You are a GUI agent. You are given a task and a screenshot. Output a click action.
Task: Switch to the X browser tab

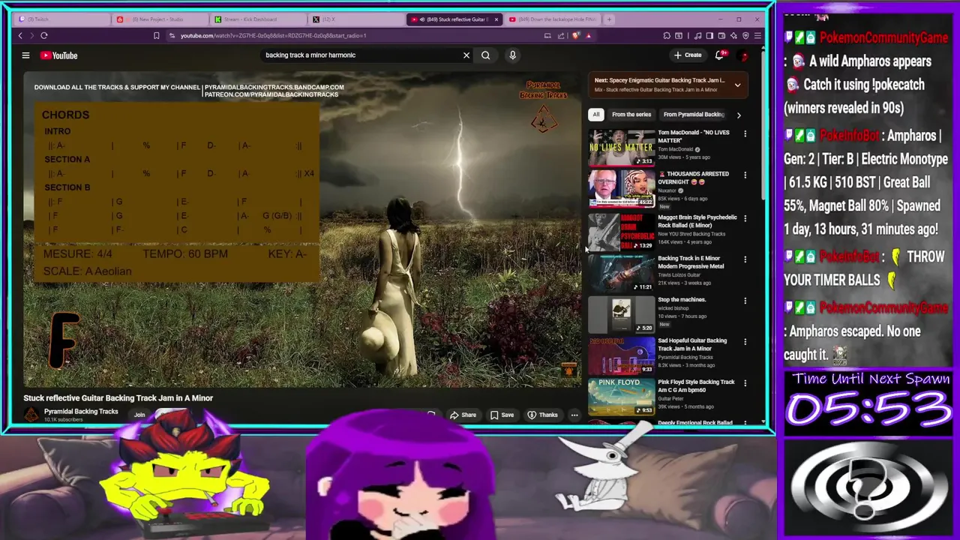356,19
